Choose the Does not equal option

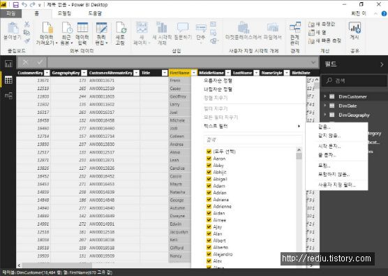329,136
